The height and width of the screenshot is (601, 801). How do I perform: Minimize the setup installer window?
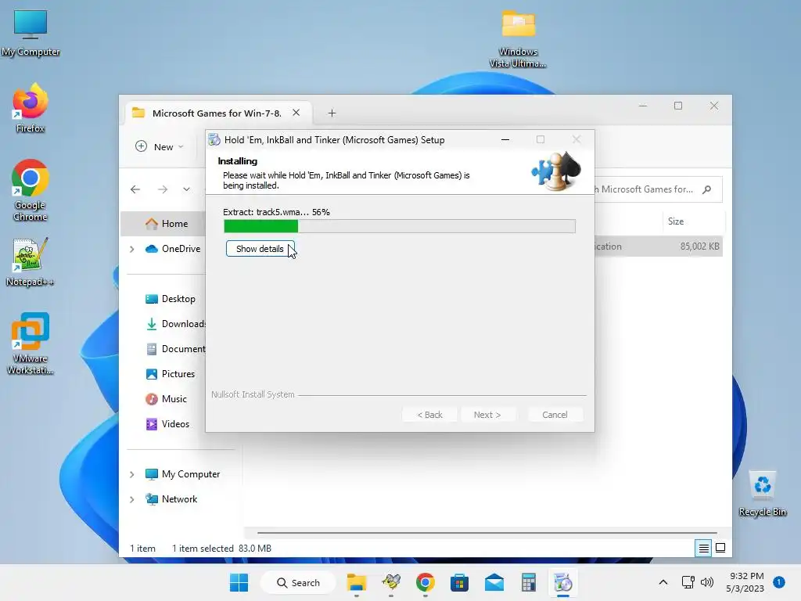(x=505, y=139)
